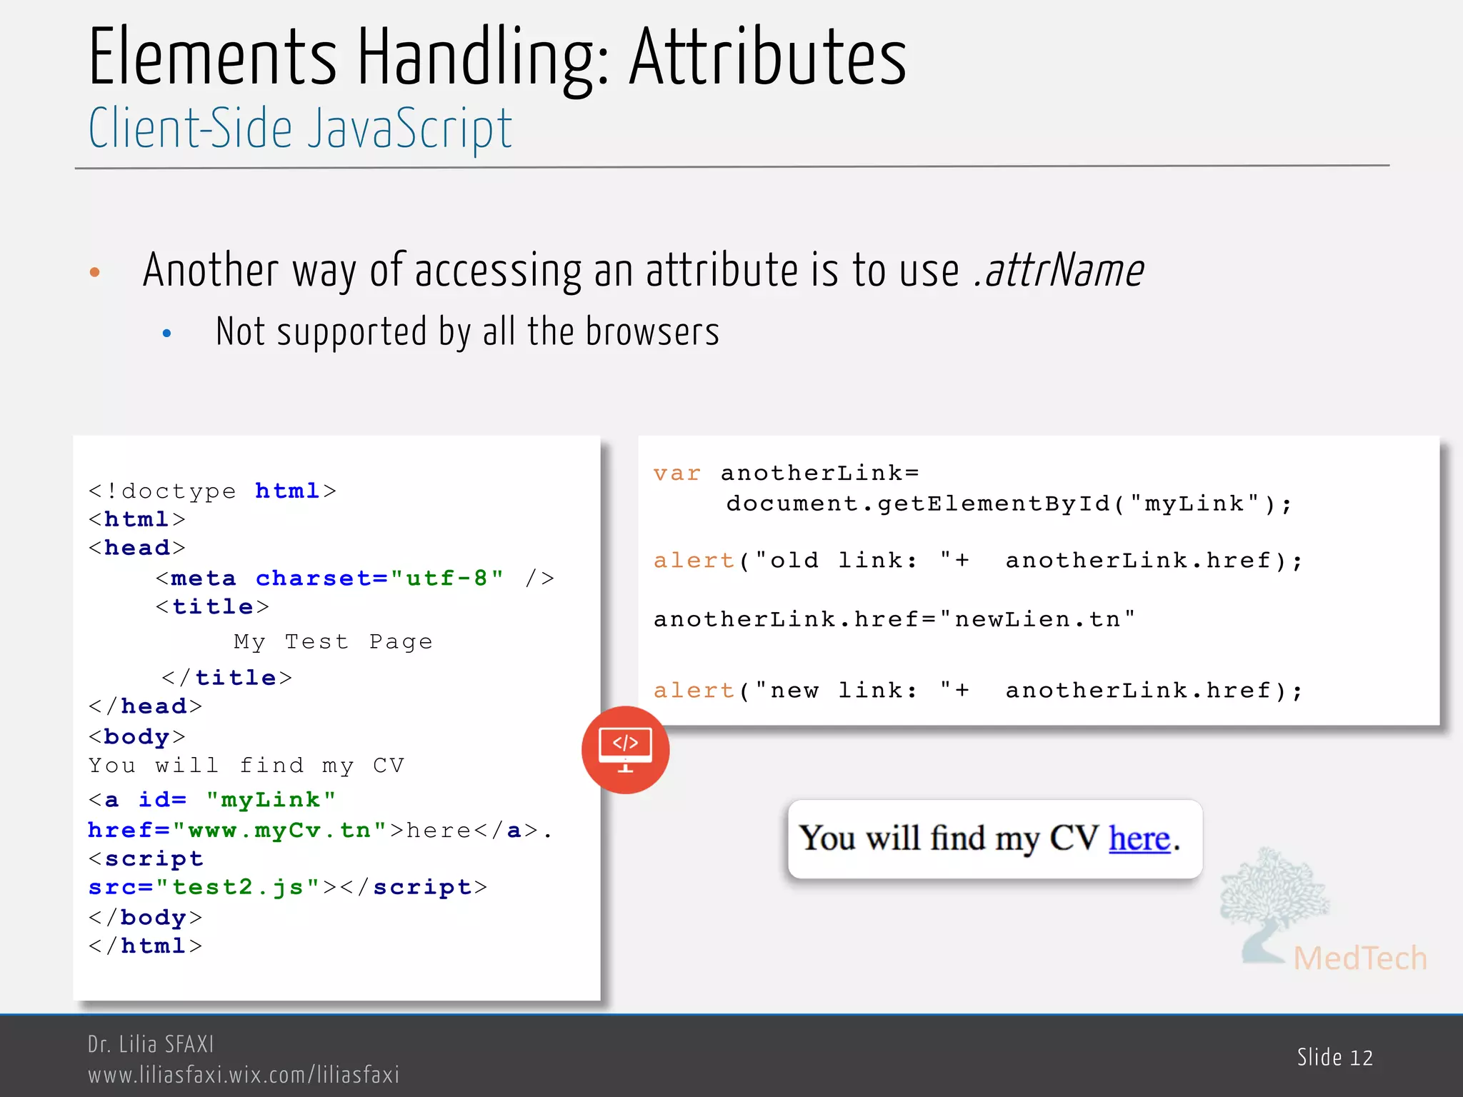
Task: Click 'My Test Page' title text
Action: click(333, 642)
